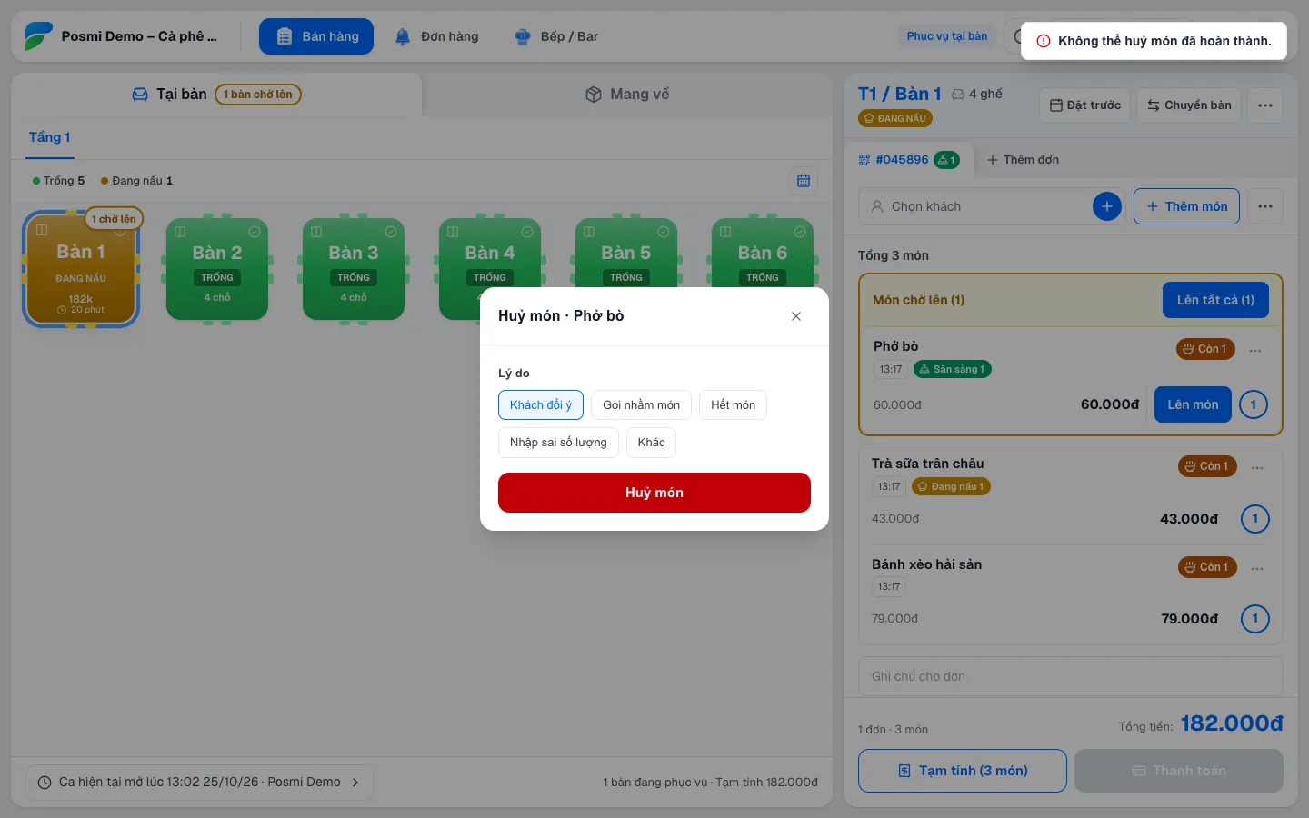The height and width of the screenshot is (818, 1309).
Task: Click the Chuyển bàn transfer button
Action: click(1189, 105)
